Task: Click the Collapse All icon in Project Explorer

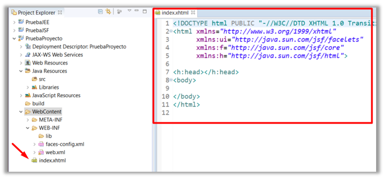Action: point(100,12)
